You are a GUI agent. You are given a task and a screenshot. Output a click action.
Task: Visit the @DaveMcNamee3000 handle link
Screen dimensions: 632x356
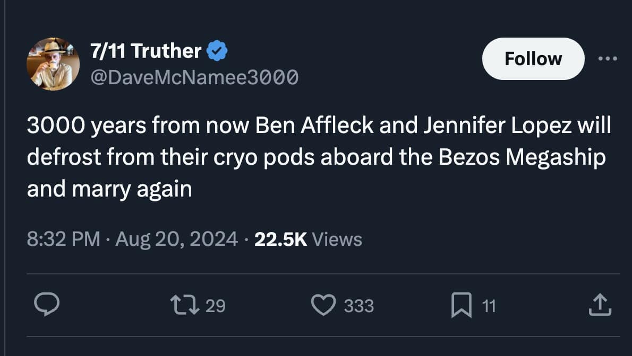tap(194, 77)
